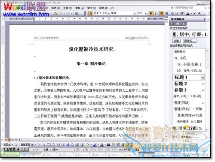Click the Styles and Formatting toolbar icon
Image resolution: width=215 pixels, height=162 pixels.
click(90, 13)
